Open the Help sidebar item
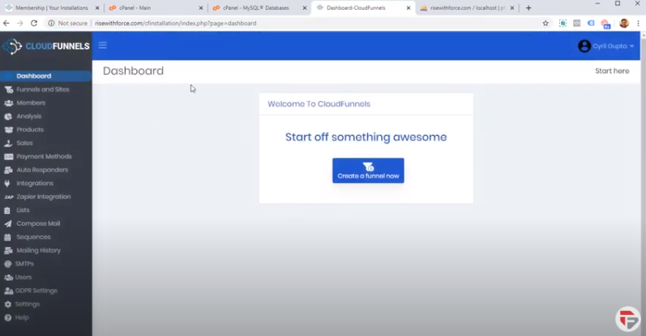The image size is (646, 336). pyautogui.click(x=22, y=317)
